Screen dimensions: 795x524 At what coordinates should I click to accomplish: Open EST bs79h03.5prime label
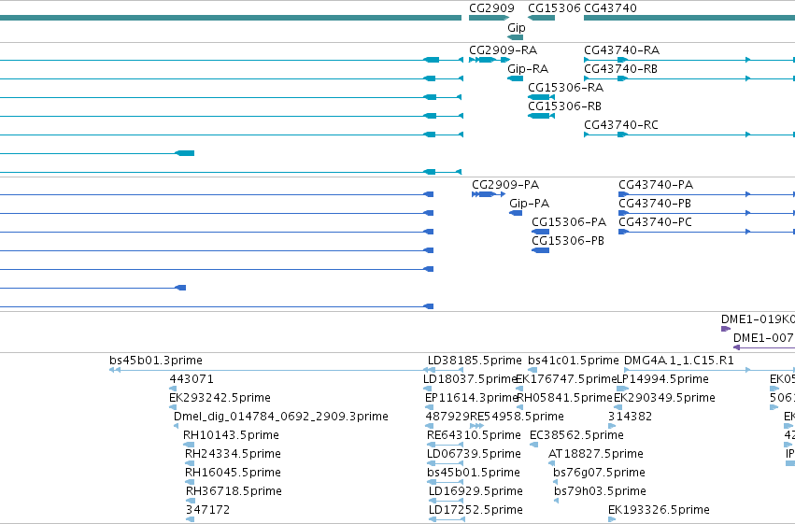600,491
